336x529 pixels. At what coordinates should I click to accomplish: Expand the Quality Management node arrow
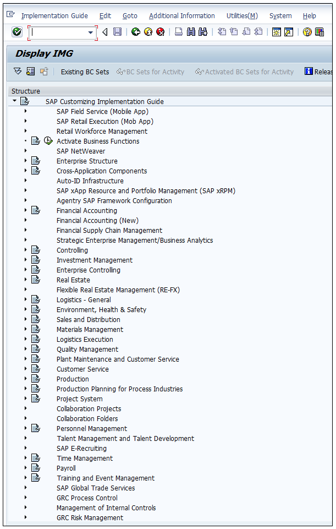click(x=26, y=349)
